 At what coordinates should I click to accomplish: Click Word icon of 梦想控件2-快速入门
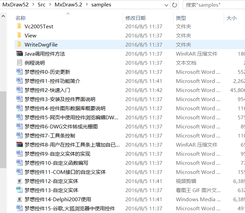pyautogui.click(x=20, y=90)
